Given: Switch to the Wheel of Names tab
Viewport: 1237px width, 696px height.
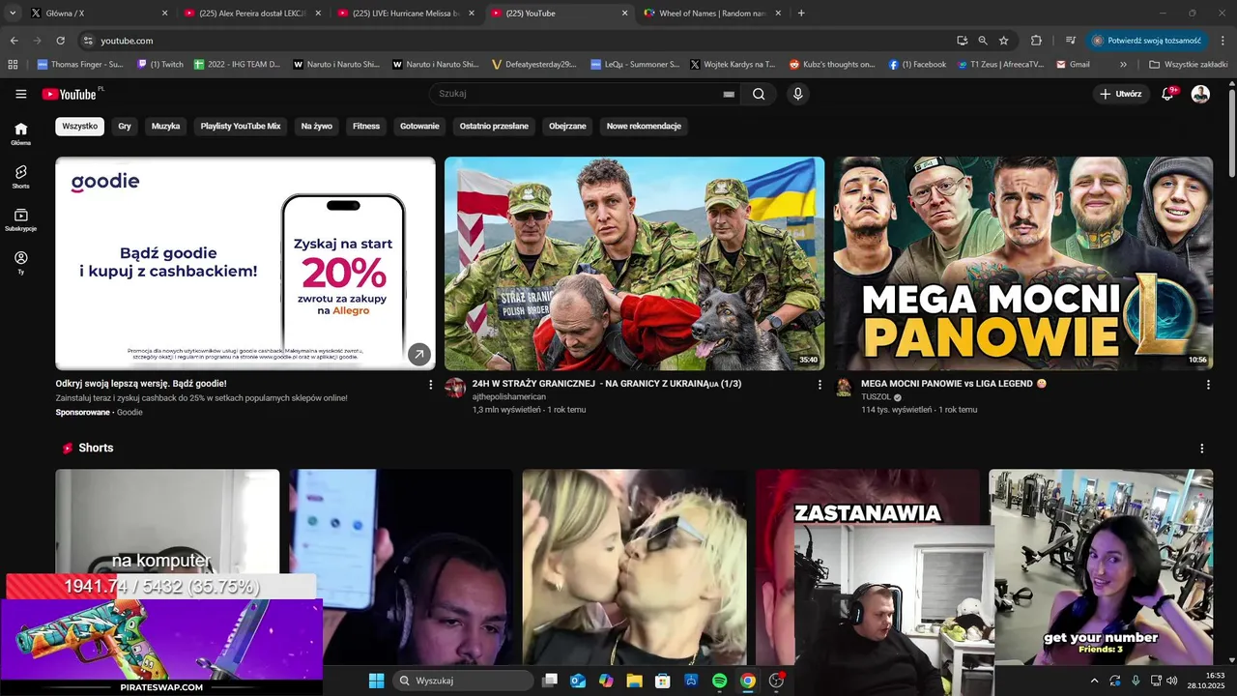Looking at the screenshot, I should pyautogui.click(x=714, y=14).
